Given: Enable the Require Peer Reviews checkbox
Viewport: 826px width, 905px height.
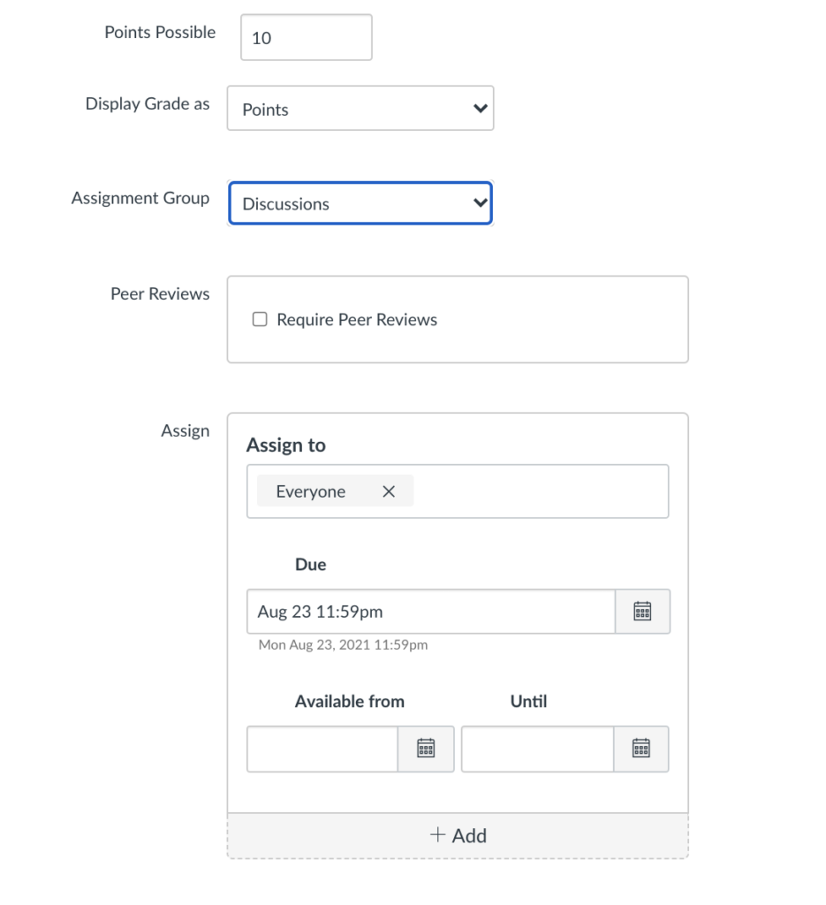Looking at the screenshot, I should pos(260,320).
